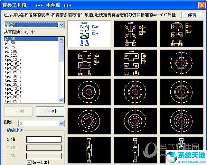This screenshot has height=165, width=207.
Task: Toggle the 统一比例 checkbox
Action: pyautogui.click(x=29, y=162)
